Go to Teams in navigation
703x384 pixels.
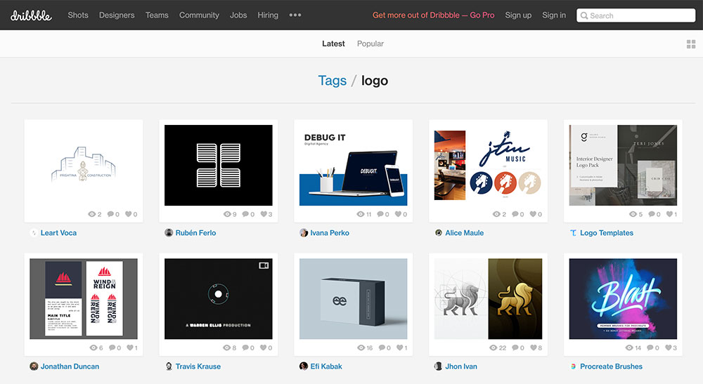pyautogui.click(x=157, y=15)
